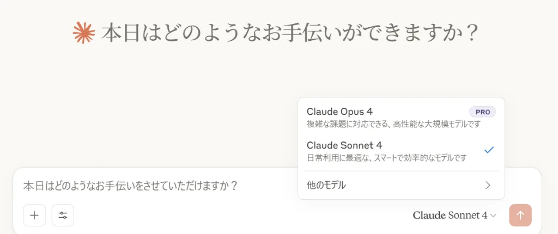The height and width of the screenshot is (234, 558).
Task: Click the orange send arrow button
Action: coord(520,215)
